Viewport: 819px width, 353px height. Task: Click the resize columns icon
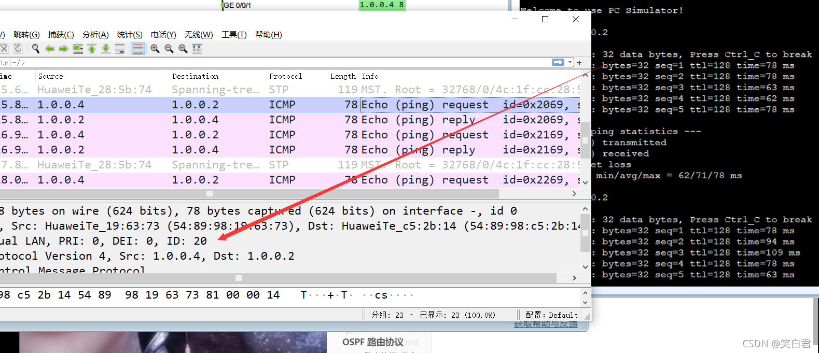(197, 49)
